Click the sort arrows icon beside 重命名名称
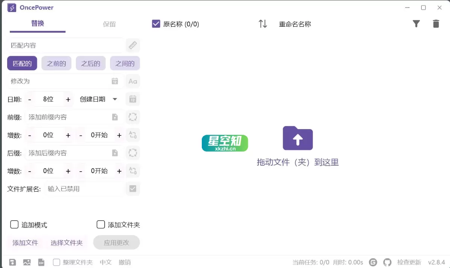 click(262, 24)
